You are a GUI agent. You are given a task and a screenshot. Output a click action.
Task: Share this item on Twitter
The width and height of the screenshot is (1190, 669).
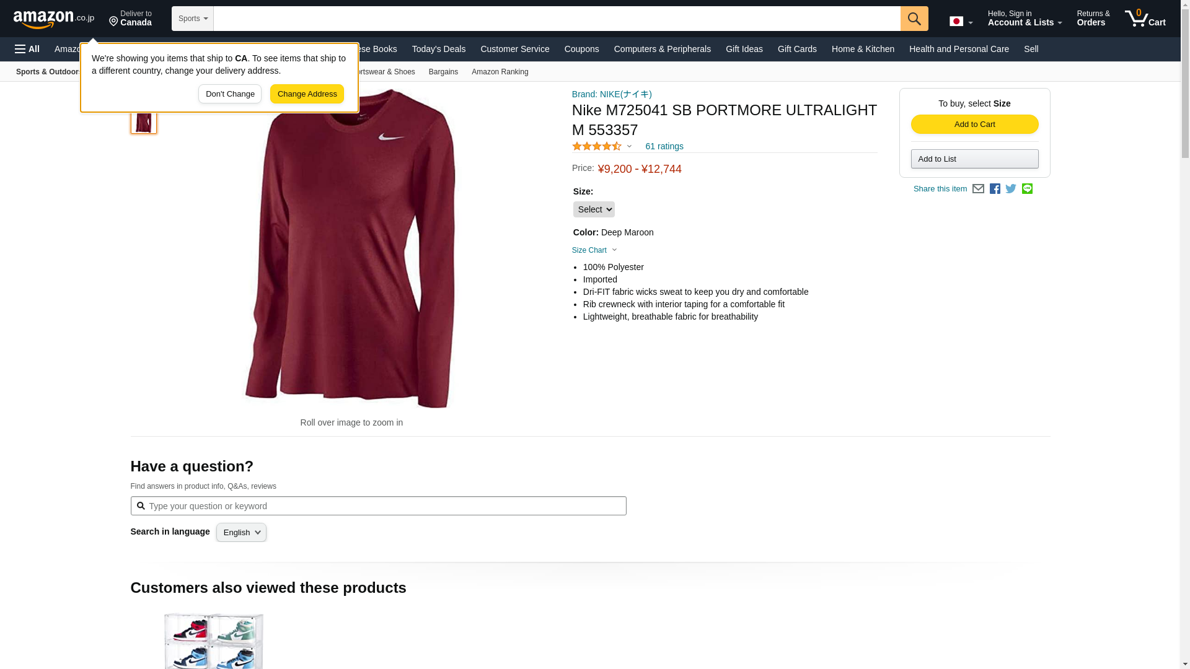(1011, 189)
